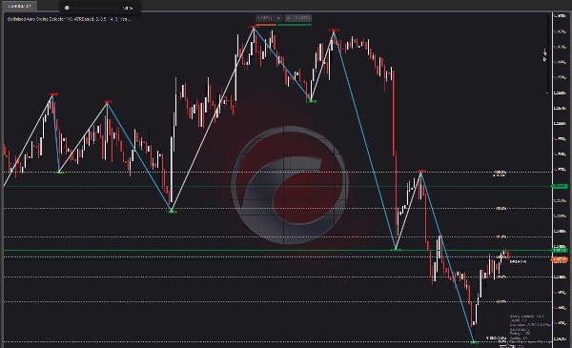Click the highest swing high red label

pos(253,27)
